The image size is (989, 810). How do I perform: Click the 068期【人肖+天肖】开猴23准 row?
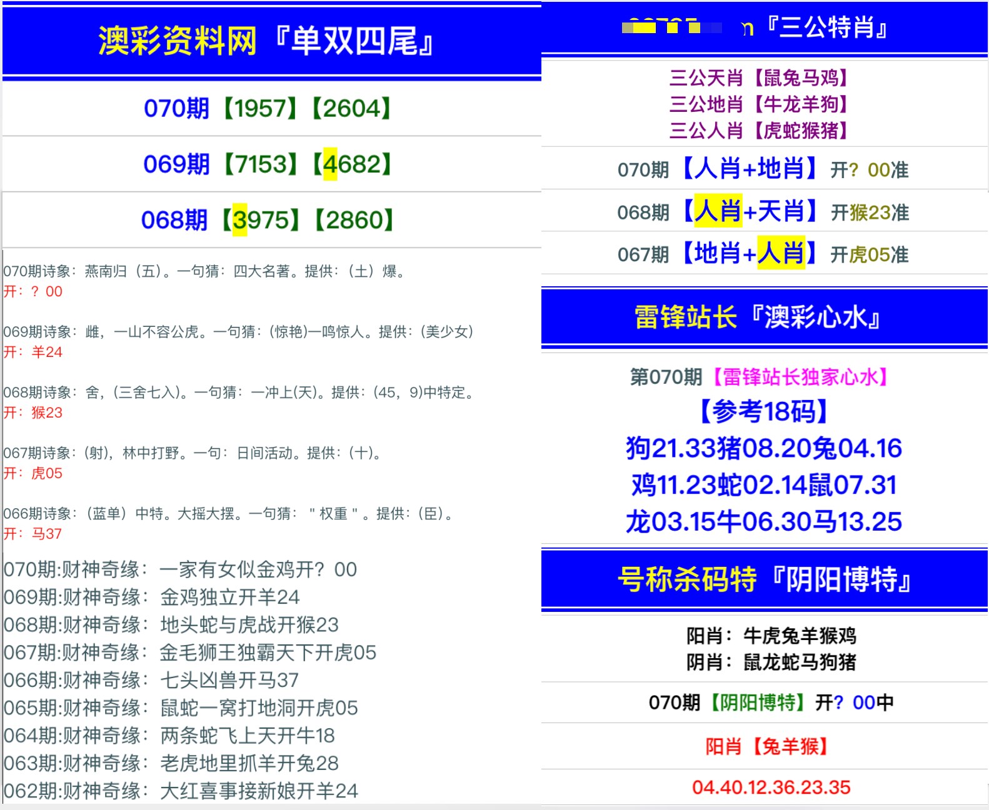763,212
